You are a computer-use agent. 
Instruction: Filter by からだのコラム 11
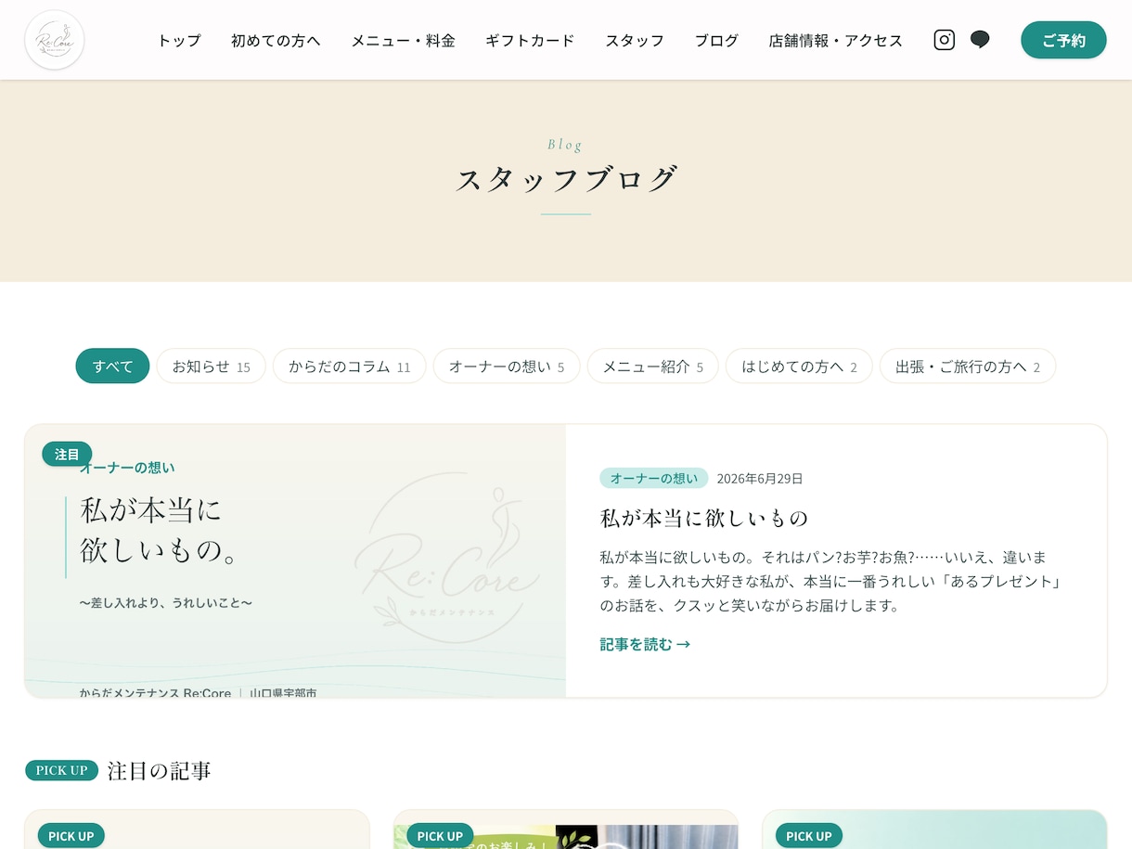[x=349, y=366]
